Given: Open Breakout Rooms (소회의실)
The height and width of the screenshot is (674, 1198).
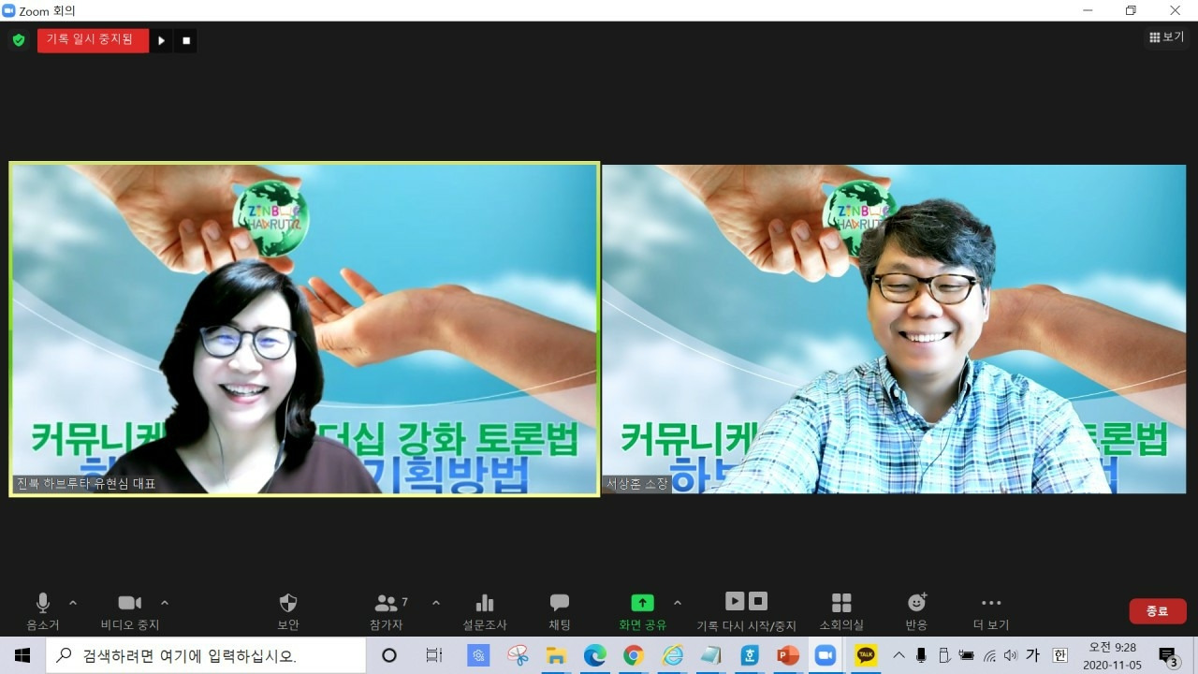Looking at the screenshot, I should (x=841, y=610).
